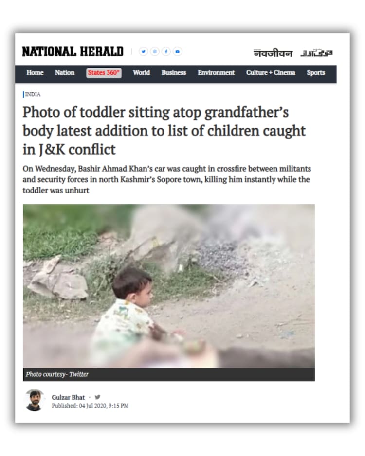This screenshot has height=456, width=365.
Task: Open the Business section
Action: [174, 73]
